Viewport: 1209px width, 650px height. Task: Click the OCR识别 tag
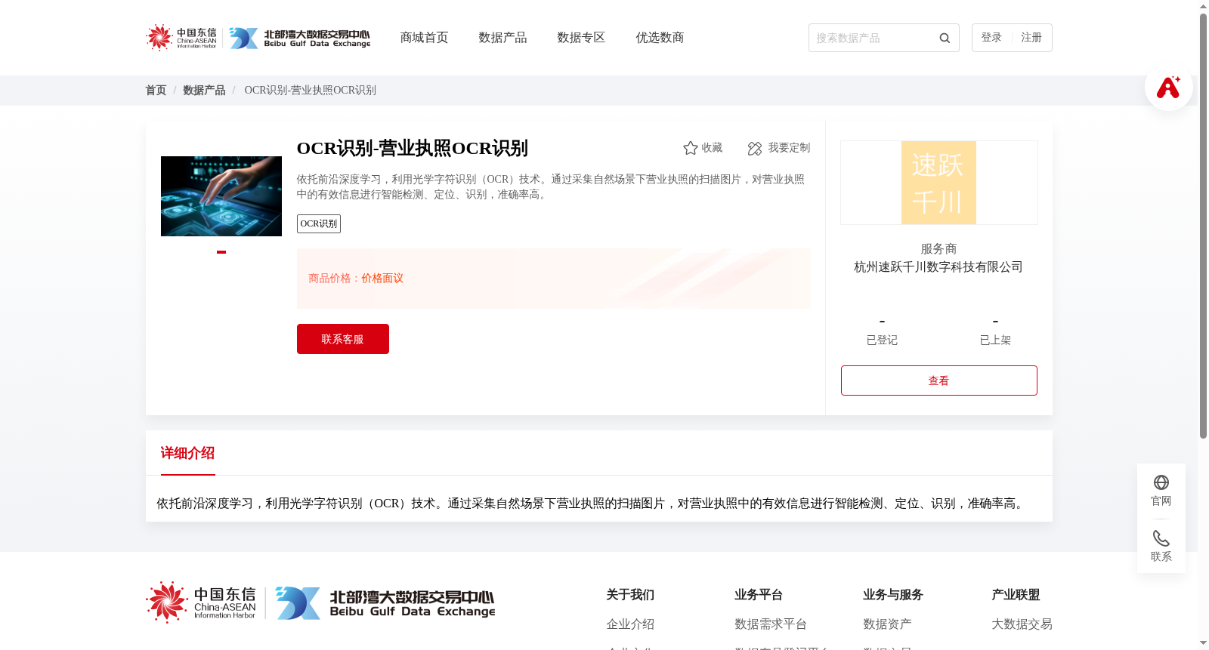(x=319, y=223)
